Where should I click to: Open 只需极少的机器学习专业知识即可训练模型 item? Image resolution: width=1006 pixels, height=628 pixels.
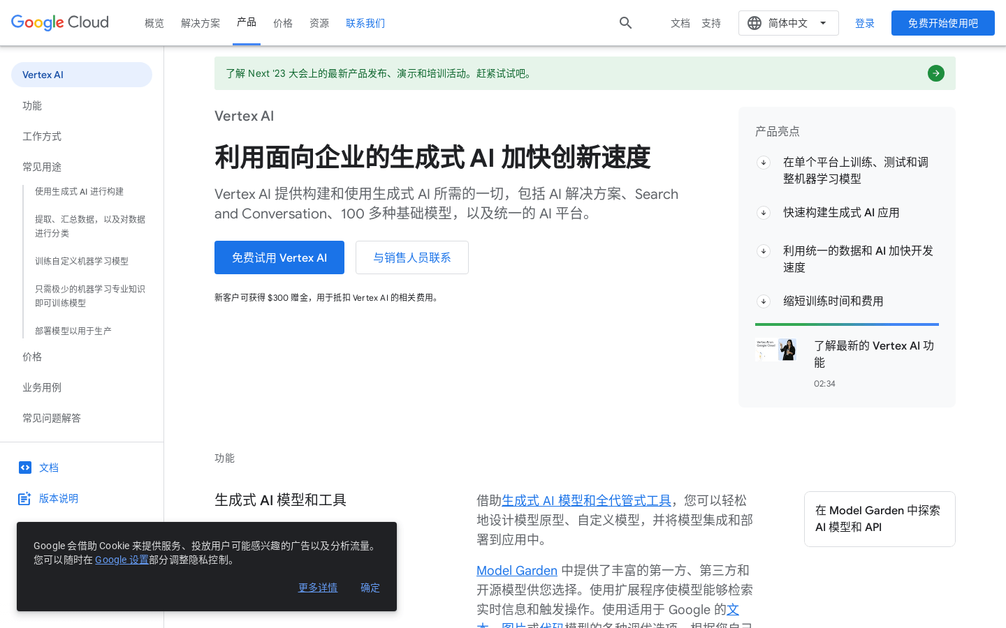tap(90, 296)
